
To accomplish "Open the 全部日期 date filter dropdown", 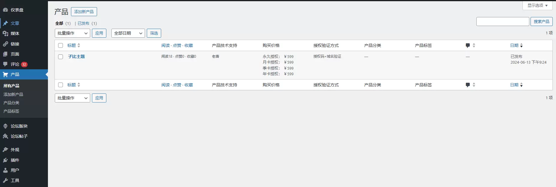I will [128, 33].
